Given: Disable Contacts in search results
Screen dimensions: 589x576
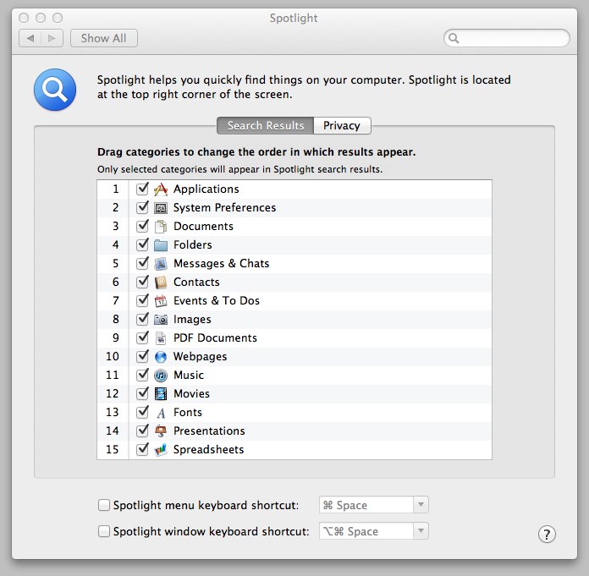Looking at the screenshot, I should click(142, 282).
